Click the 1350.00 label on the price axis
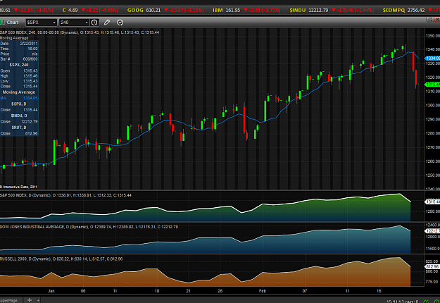This screenshot has width=440, height=303. click(x=433, y=36)
